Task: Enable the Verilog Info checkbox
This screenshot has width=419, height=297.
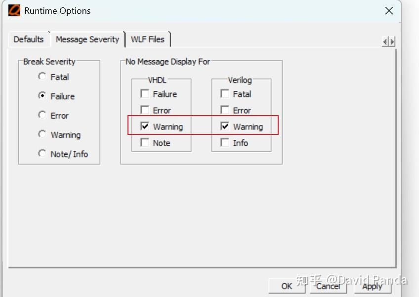Action: click(x=225, y=142)
